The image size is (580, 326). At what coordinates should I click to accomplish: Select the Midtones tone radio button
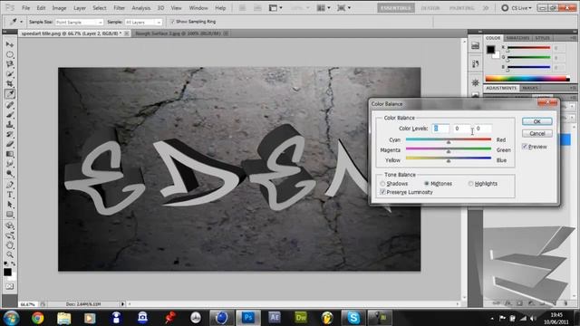click(x=427, y=183)
